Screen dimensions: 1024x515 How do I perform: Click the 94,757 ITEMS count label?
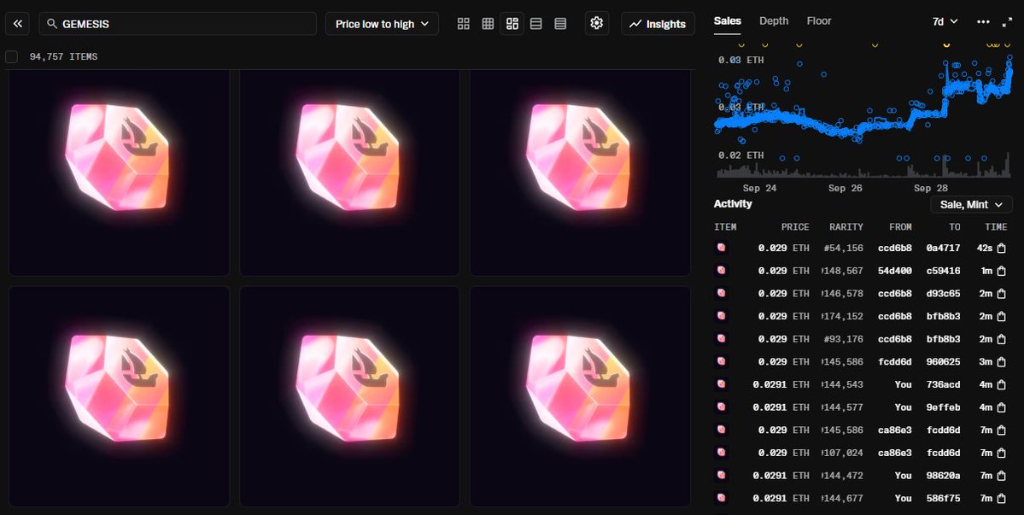click(x=63, y=56)
